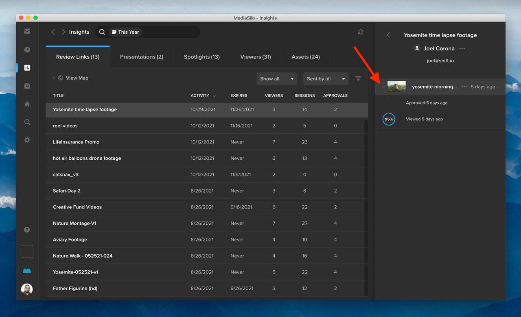Click the joel@shift.io email link

[440, 60]
